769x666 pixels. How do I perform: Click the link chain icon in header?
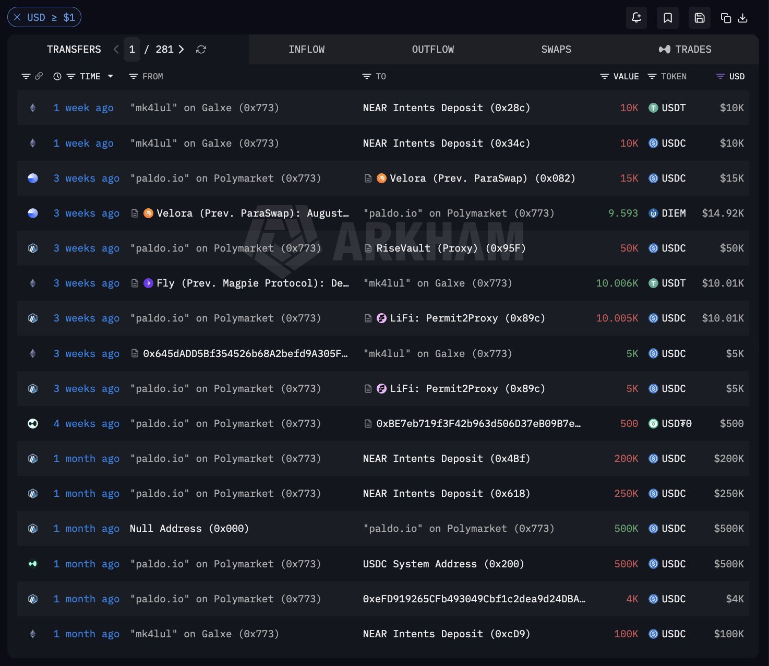[39, 76]
